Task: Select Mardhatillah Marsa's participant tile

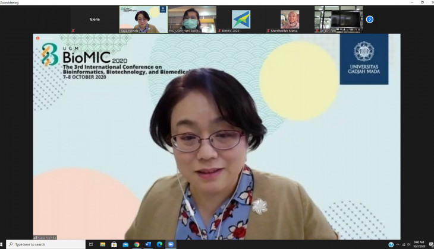Action: [x=290, y=20]
